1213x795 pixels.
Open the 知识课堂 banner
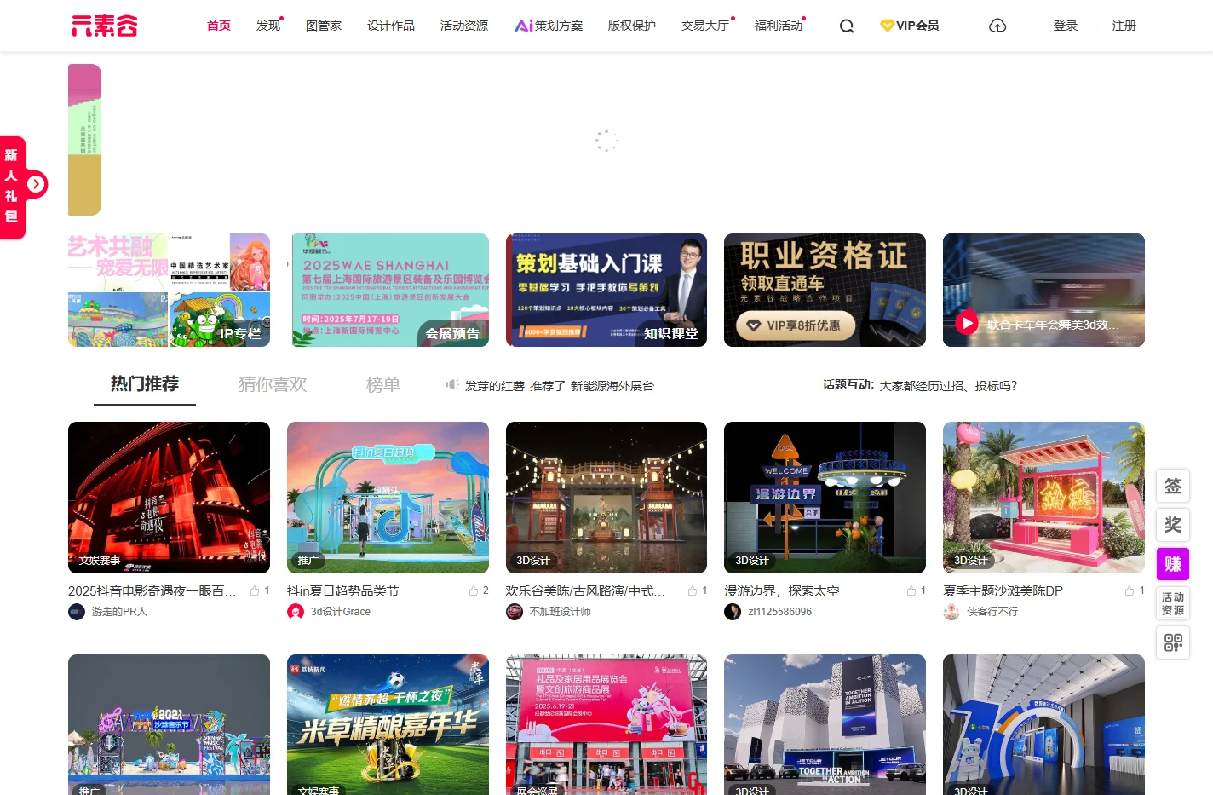(x=606, y=290)
